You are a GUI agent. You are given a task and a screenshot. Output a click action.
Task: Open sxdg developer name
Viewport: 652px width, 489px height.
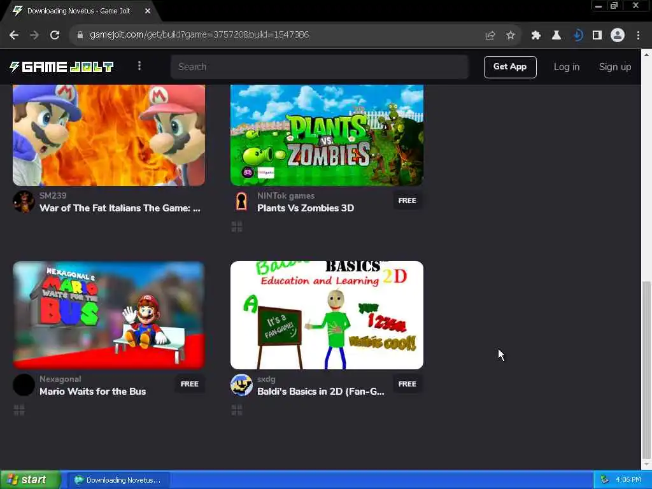pyautogui.click(x=266, y=379)
